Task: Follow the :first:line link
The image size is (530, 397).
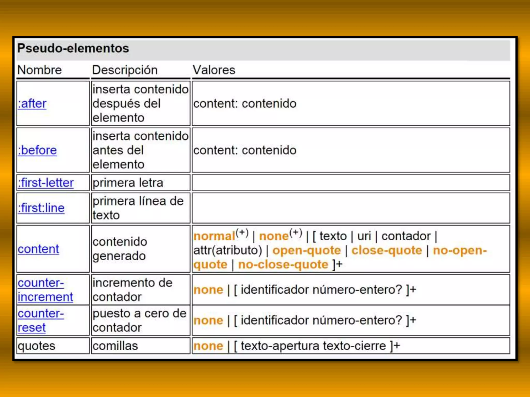Action: coord(41,208)
